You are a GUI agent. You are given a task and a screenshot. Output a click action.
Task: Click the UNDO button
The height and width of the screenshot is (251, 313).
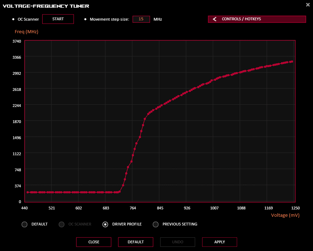pyautogui.click(x=178, y=242)
